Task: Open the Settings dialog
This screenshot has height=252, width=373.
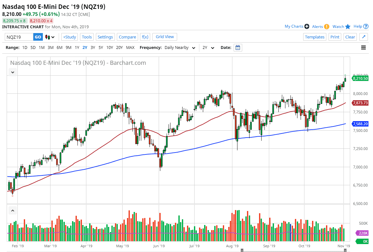Action: [105, 37]
